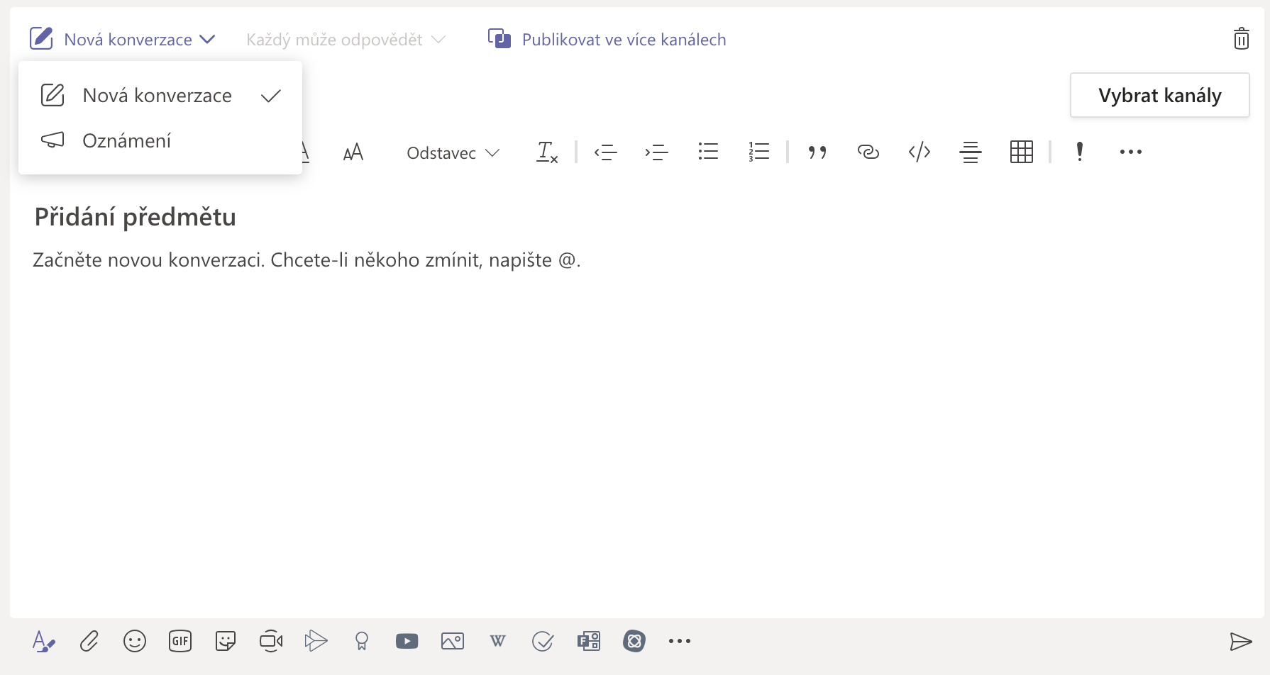This screenshot has width=1270, height=675.
Task: Open the emoji picker
Action: click(x=135, y=641)
